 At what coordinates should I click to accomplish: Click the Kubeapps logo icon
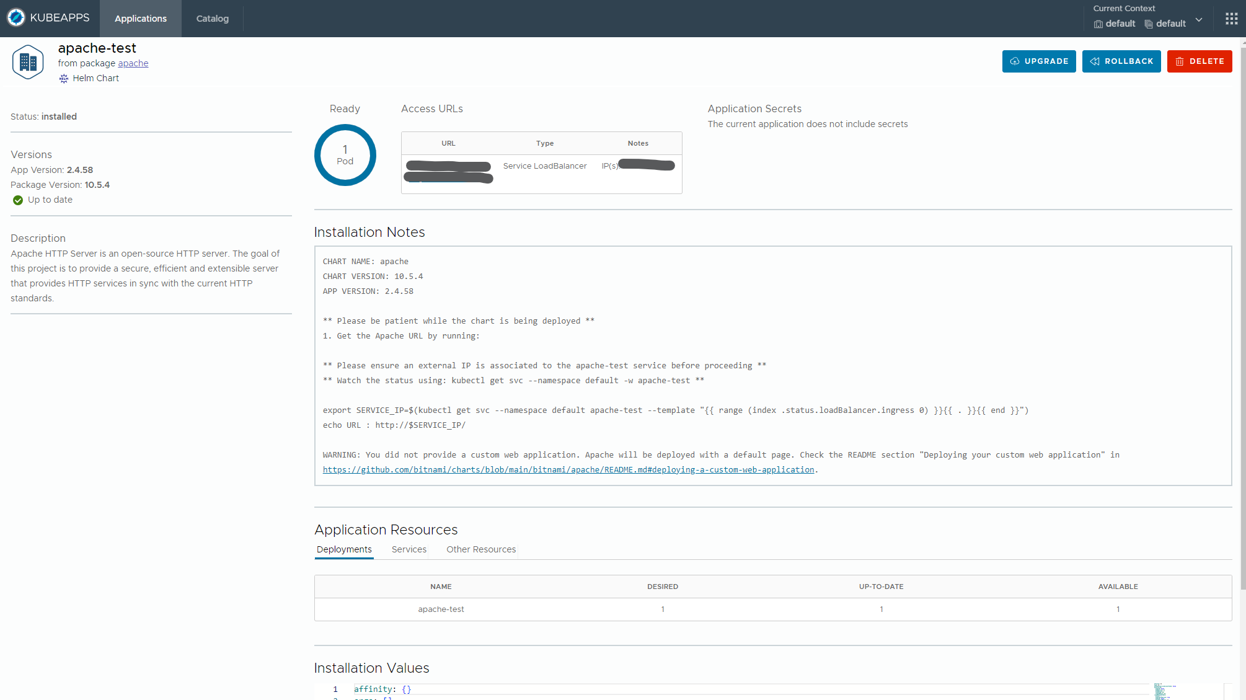[16, 17]
